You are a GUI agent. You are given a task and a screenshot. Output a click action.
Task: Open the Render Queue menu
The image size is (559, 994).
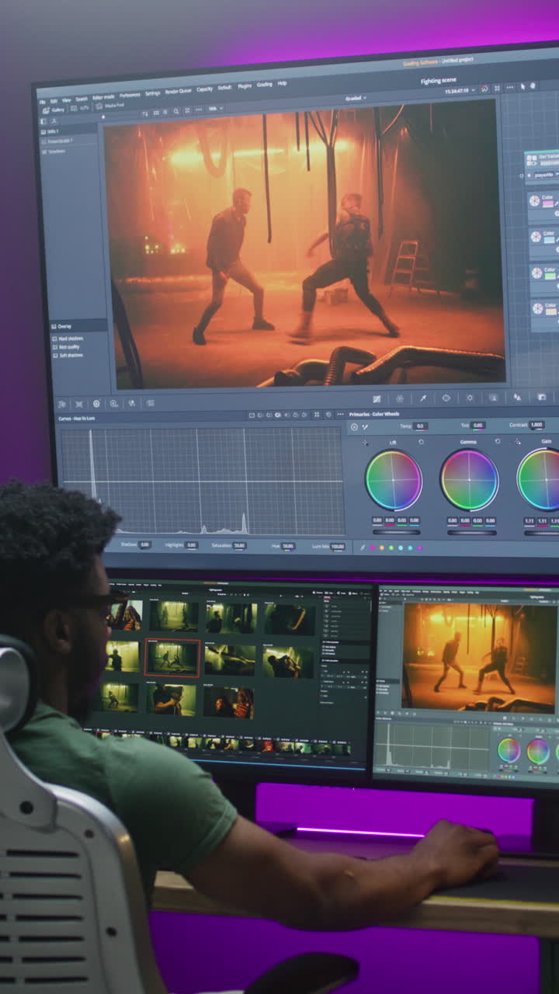click(x=179, y=91)
